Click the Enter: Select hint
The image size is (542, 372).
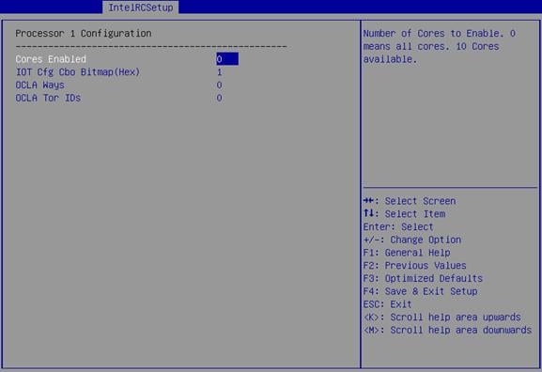coord(398,226)
